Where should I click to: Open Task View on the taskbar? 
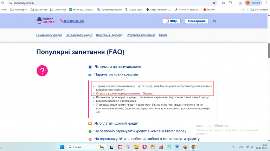111,147
